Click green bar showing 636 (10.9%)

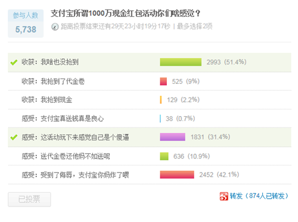(164, 156)
